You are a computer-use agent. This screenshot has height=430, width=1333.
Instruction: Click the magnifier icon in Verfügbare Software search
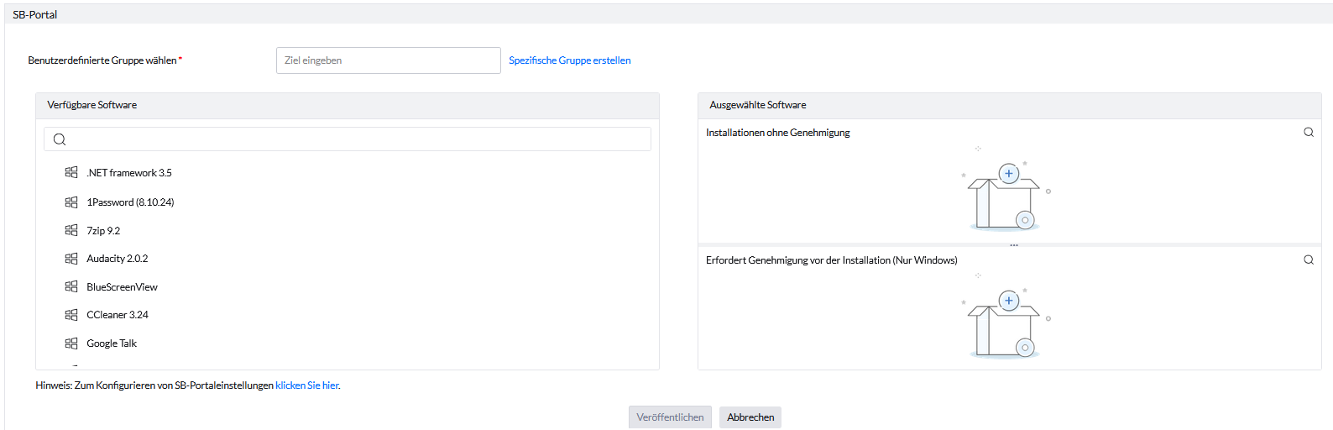point(60,139)
